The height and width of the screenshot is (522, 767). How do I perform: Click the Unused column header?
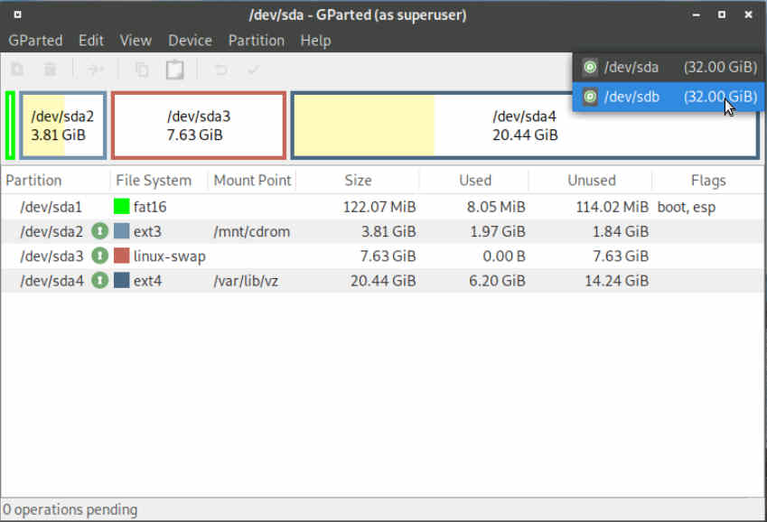click(592, 181)
